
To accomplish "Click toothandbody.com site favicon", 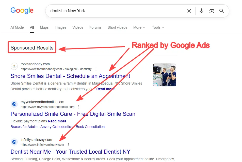I will [x=14, y=66].
